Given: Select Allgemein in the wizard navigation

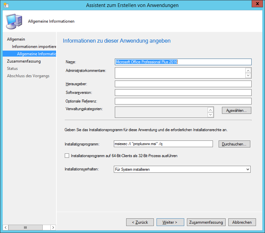Looking at the screenshot, I should [x=16, y=39].
